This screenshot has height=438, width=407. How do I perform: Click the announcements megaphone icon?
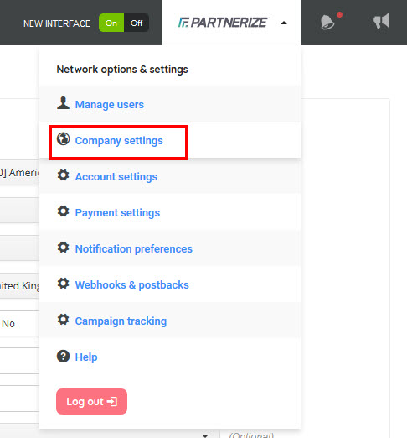380,21
